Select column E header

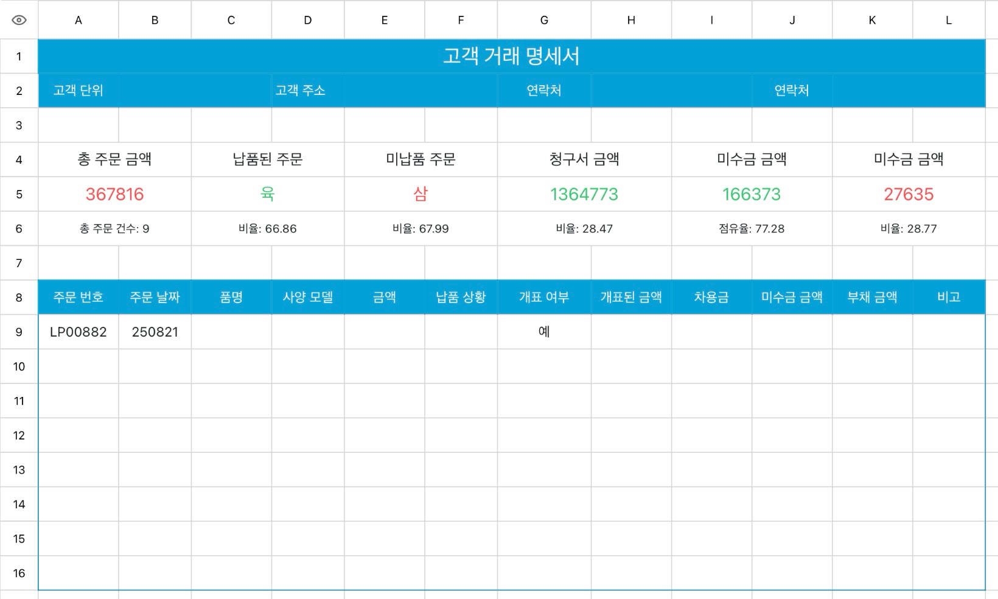[x=385, y=20]
